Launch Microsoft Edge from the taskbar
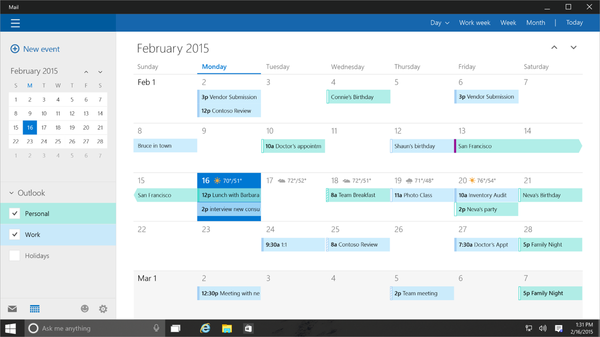This screenshot has width=600, height=337. pos(205,328)
